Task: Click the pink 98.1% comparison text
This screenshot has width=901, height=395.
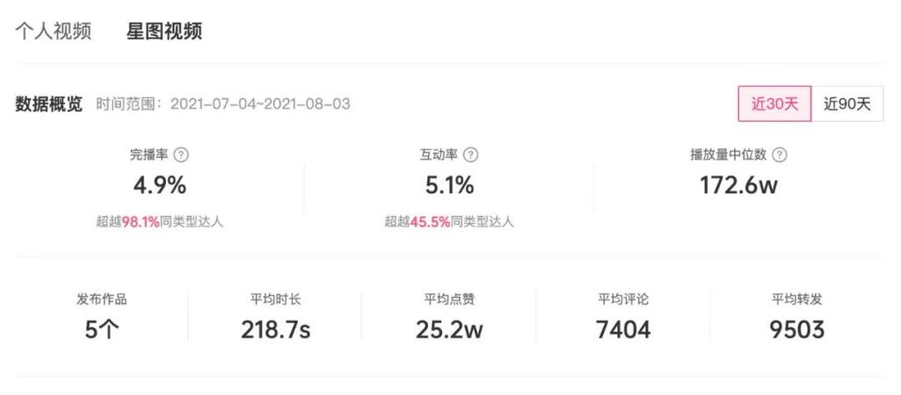Action: click(x=141, y=222)
